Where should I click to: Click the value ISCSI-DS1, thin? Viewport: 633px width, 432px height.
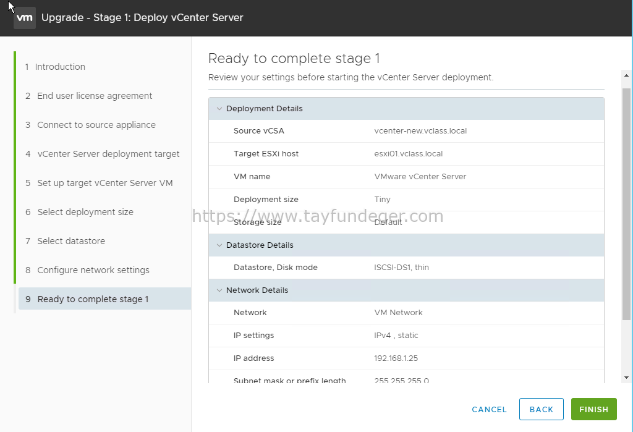(401, 267)
